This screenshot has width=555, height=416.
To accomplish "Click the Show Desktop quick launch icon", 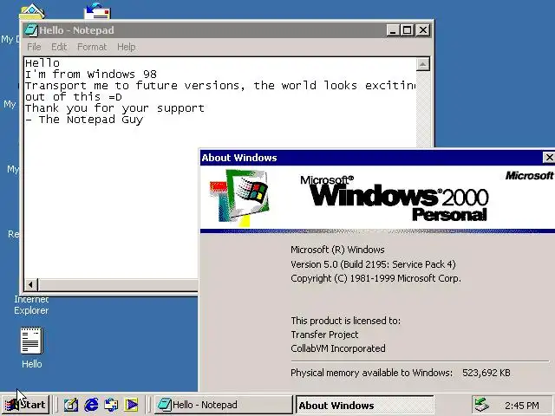I will coord(71,405).
